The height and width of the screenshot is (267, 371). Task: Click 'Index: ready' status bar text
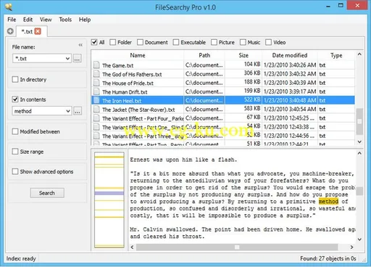pyautogui.click(x=21, y=258)
